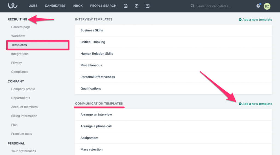
Task: Open the Mass rejection communication template
Action: 174,150
